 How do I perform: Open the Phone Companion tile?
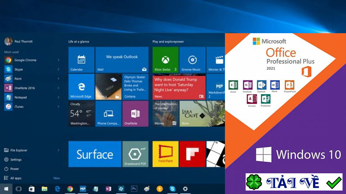(x=109, y=113)
